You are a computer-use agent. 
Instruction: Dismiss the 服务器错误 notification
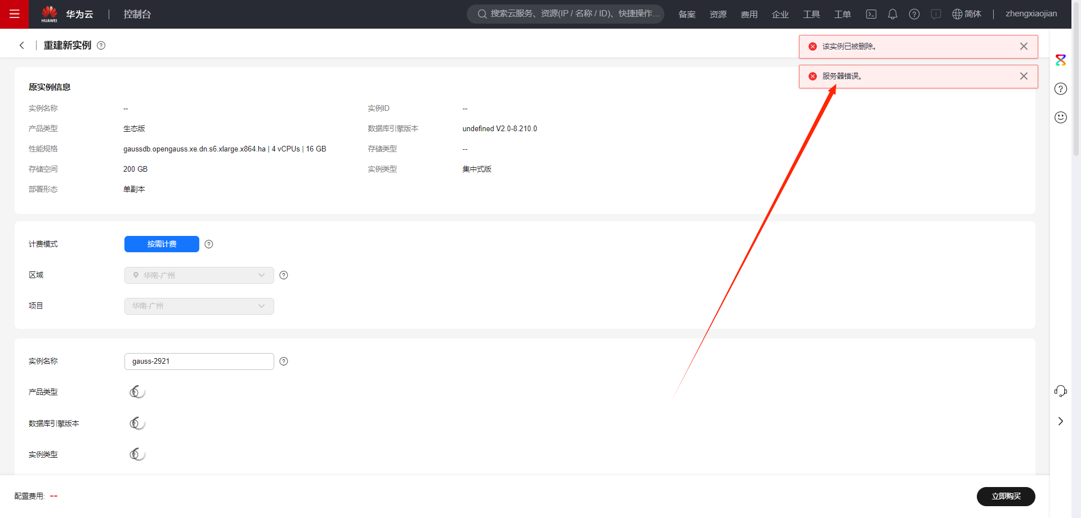point(1024,76)
